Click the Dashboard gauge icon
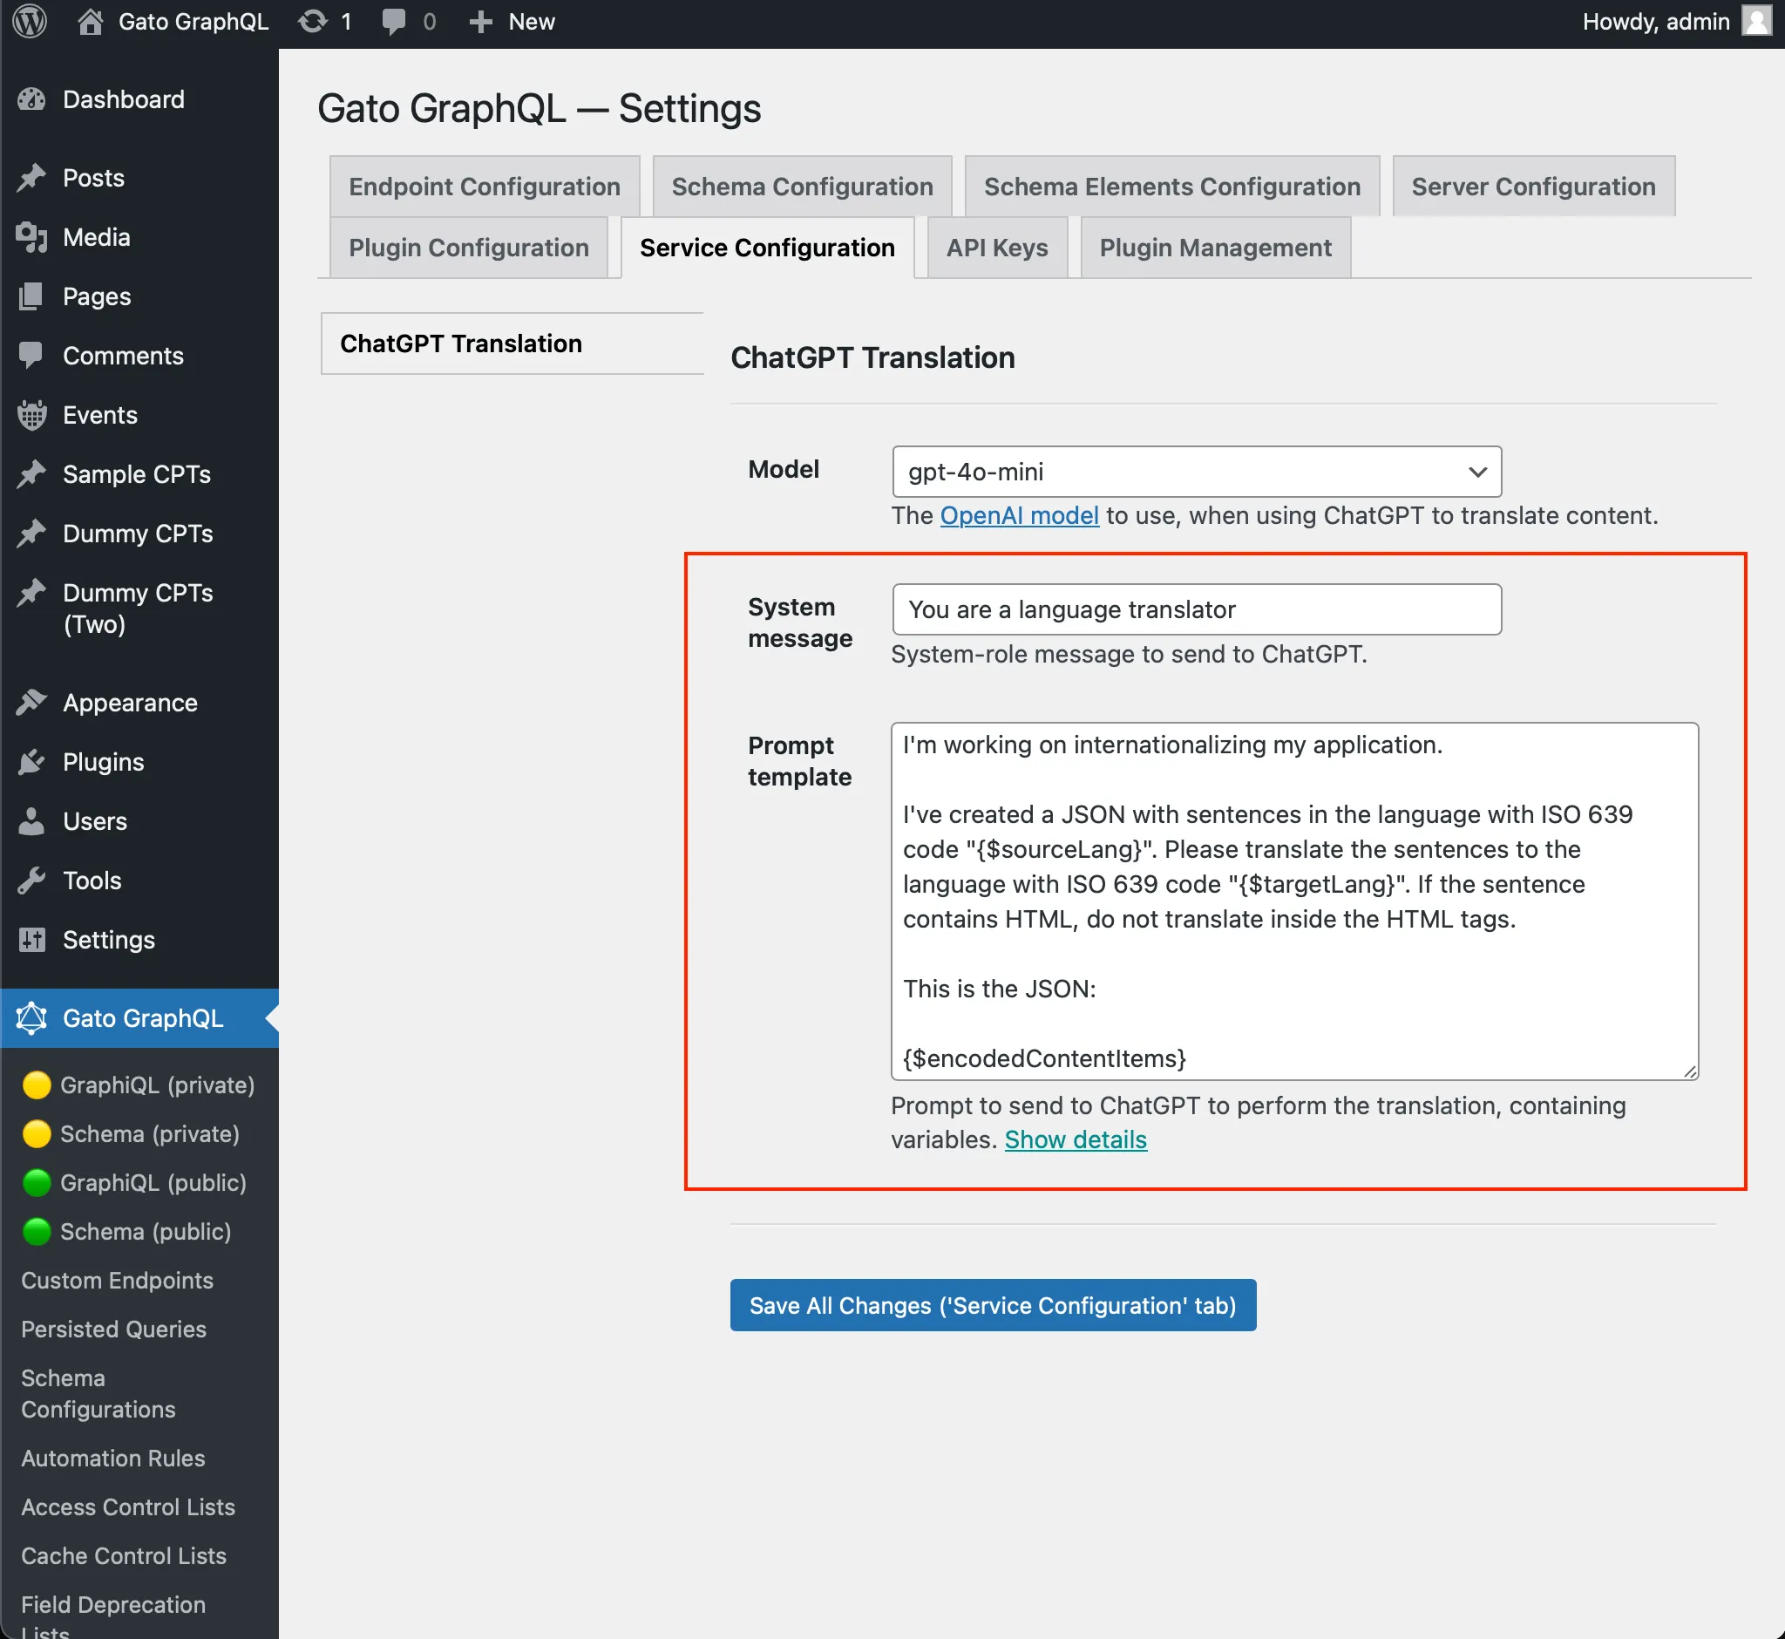Viewport: 1785px width, 1639px height. (x=32, y=99)
